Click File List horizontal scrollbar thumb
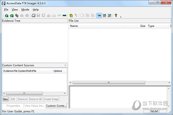This screenshot has width=173, height=115. pyautogui.click(x=109, y=83)
